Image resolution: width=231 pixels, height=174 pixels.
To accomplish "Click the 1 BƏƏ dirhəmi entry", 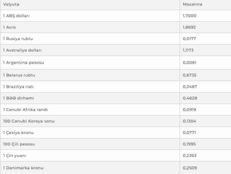I will pos(19,98).
